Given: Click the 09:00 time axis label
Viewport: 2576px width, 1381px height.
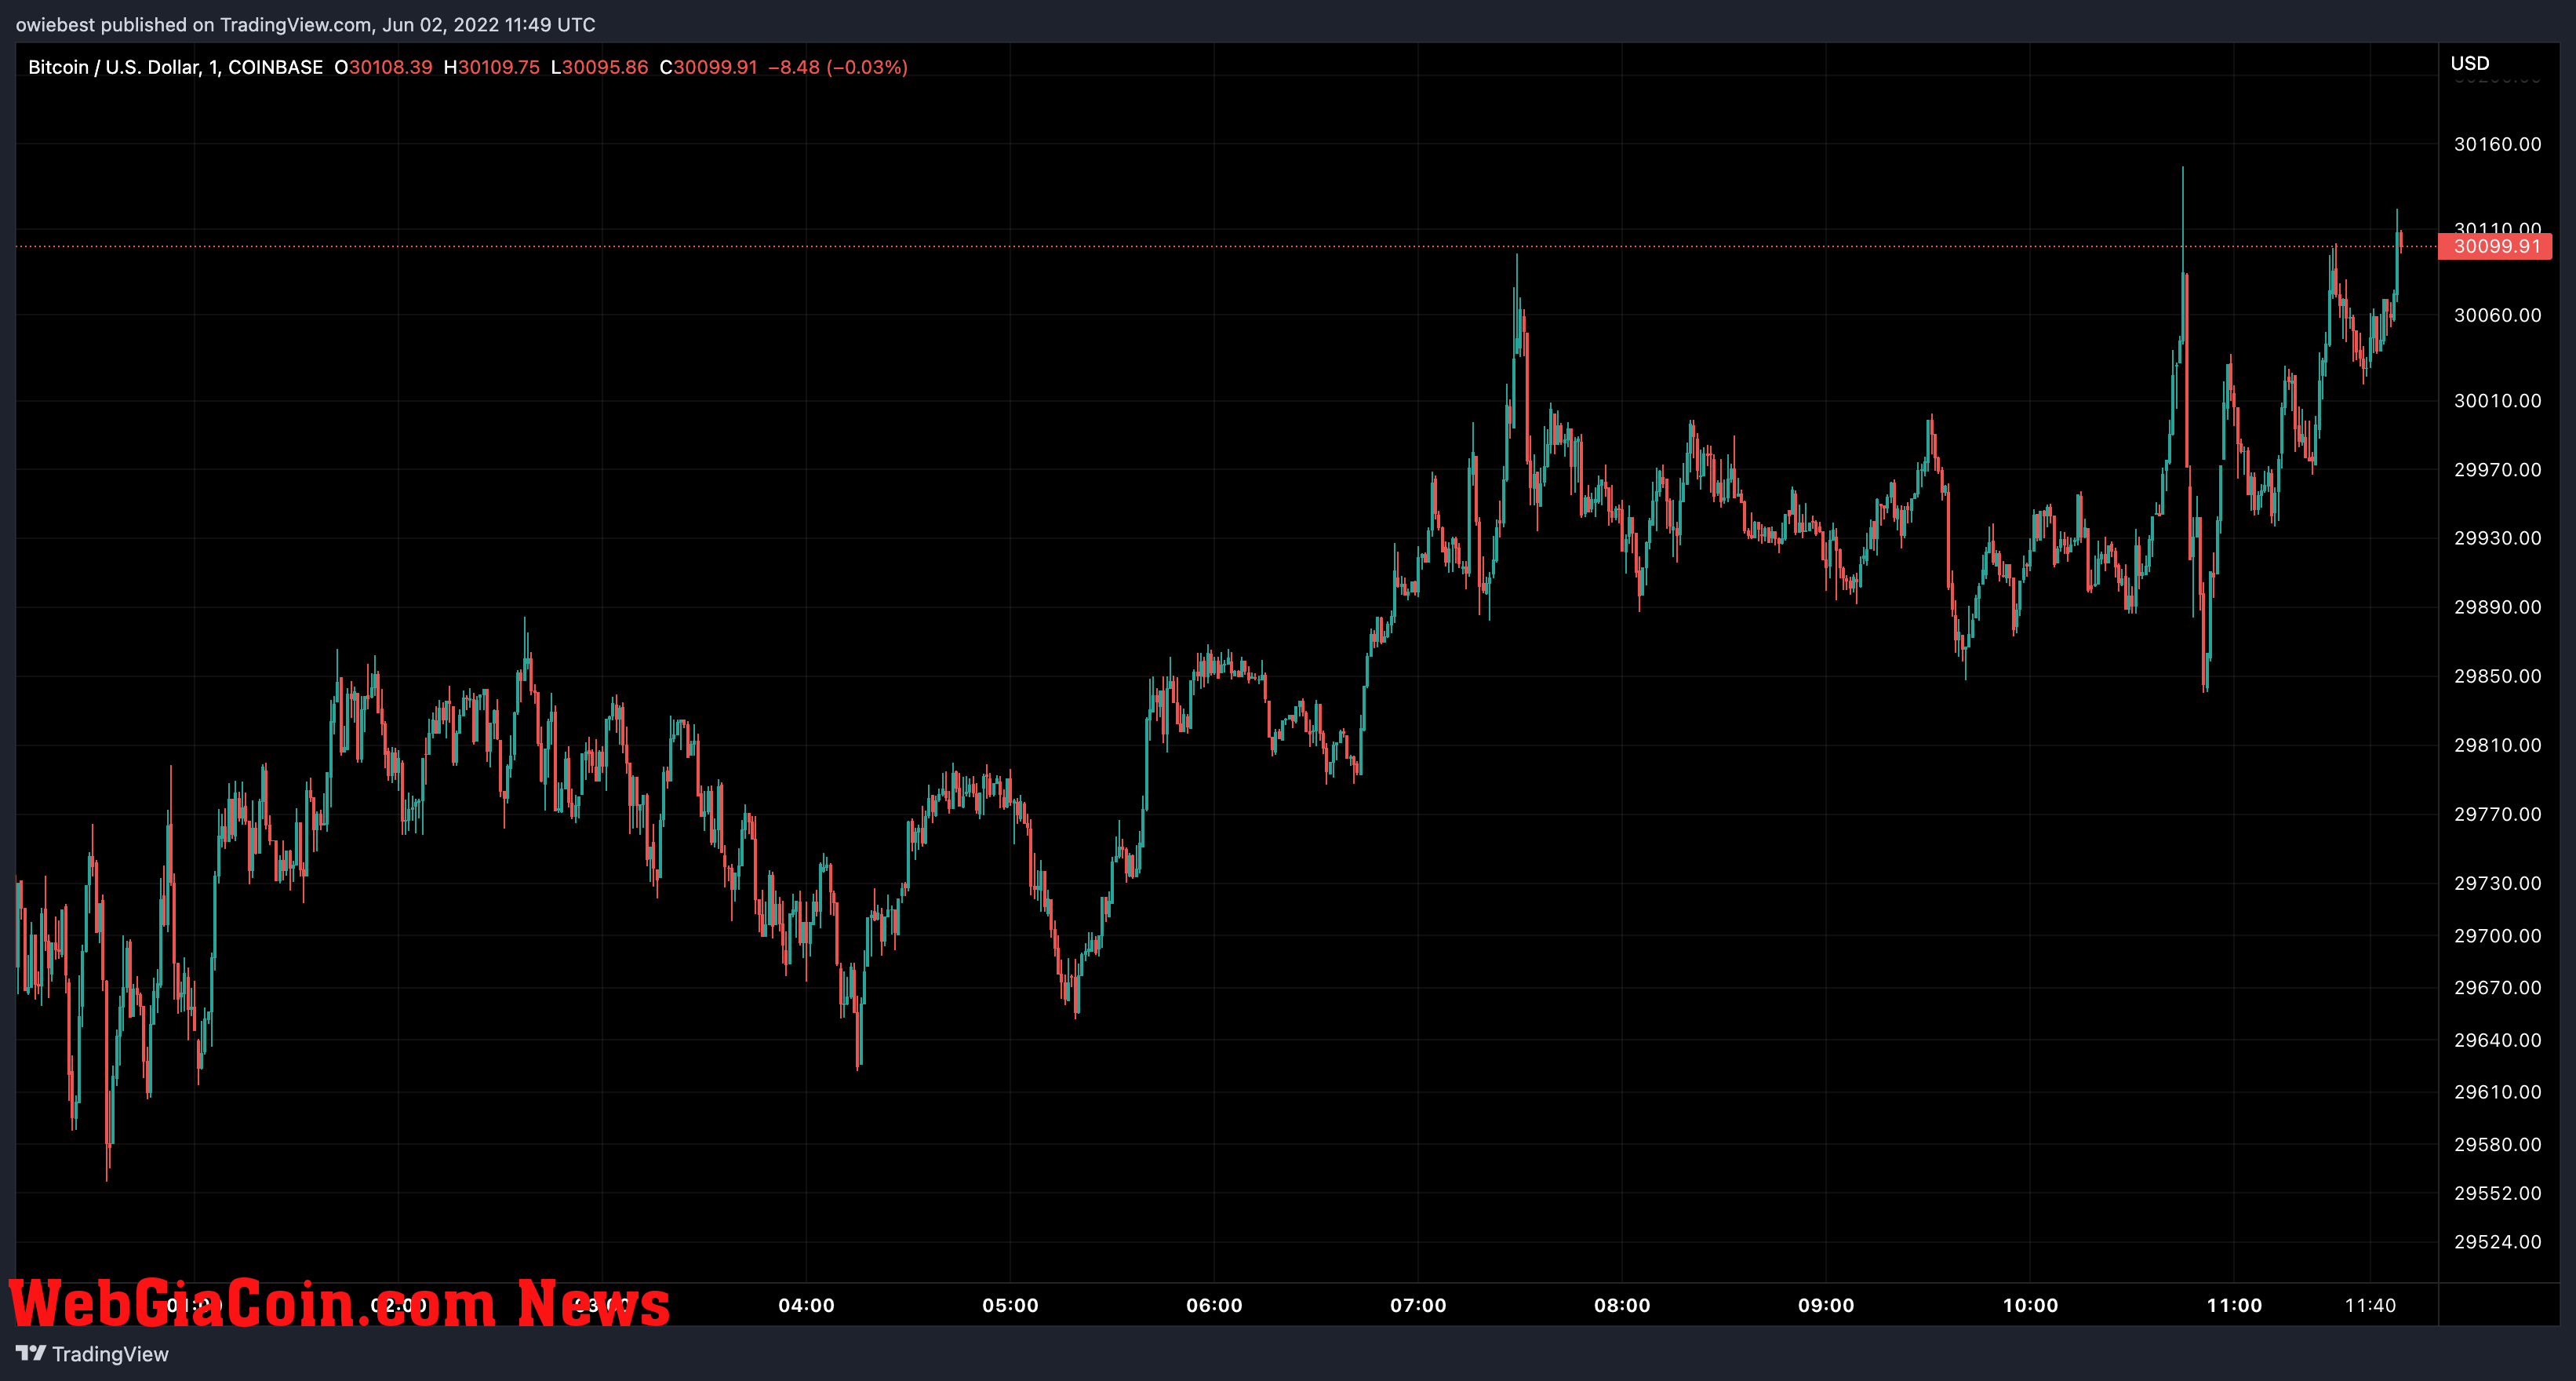Looking at the screenshot, I should pos(1826,1305).
